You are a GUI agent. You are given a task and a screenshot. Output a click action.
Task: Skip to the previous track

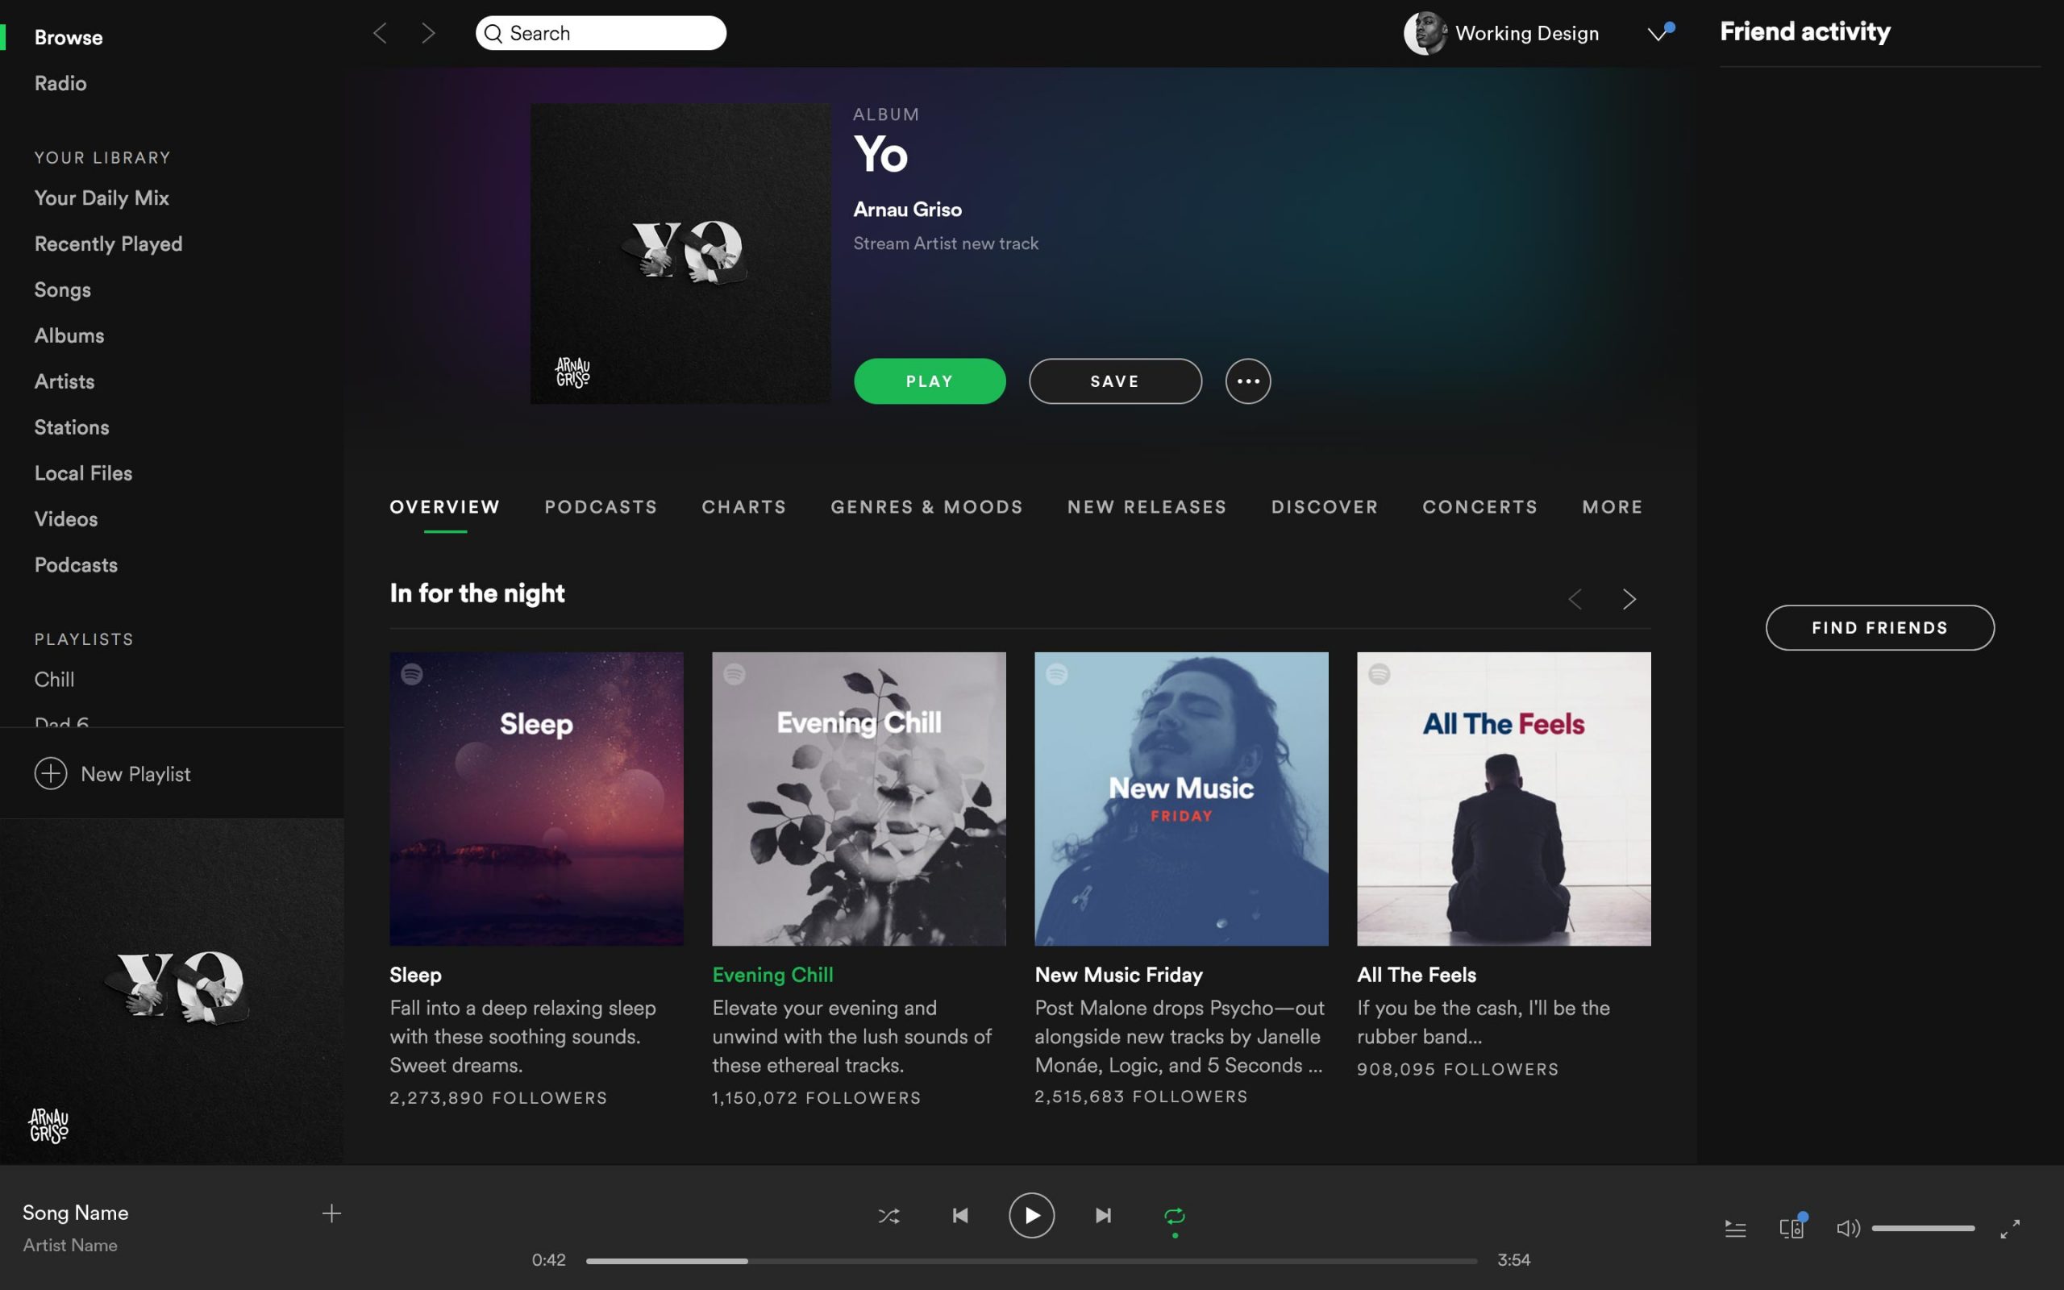coord(959,1215)
